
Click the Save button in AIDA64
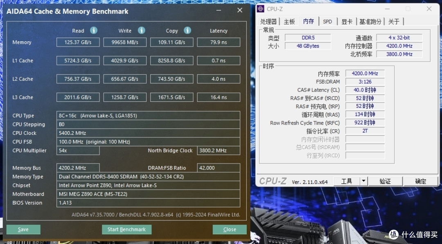tap(23, 229)
